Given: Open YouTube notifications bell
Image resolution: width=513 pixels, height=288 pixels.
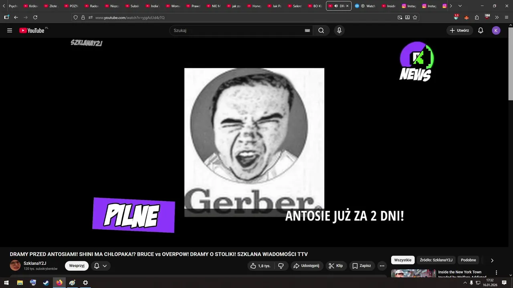Looking at the screenshot, I should click(481, 30).
